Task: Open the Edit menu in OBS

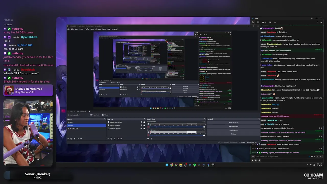Action: coord(72,29)
